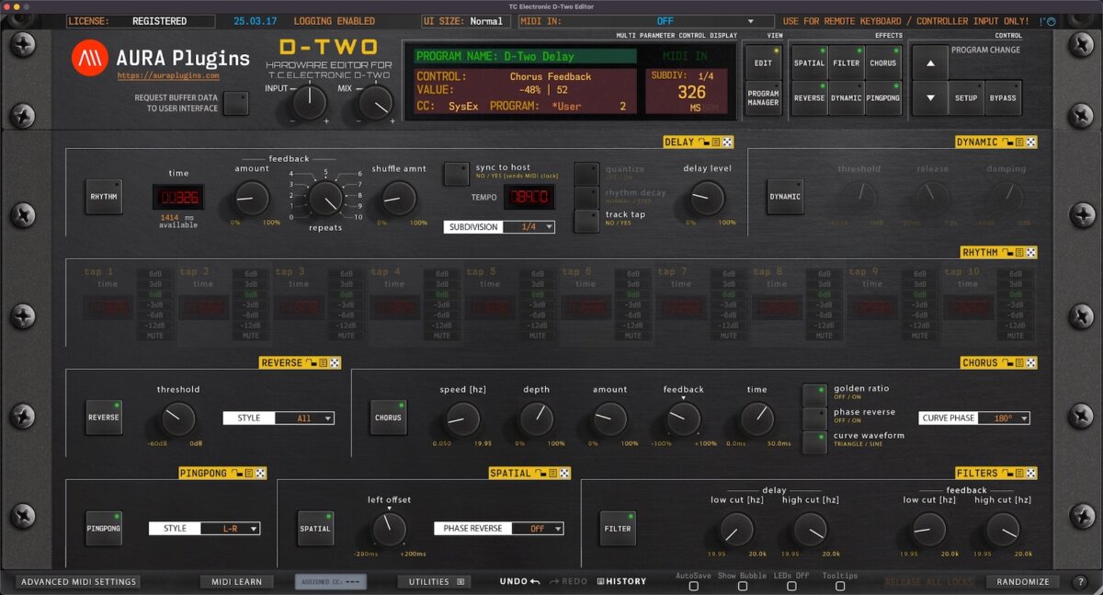1103x595 pixels.
Task: Randomize CHORUS section using dice icon
Action: tap(1031, 363)
